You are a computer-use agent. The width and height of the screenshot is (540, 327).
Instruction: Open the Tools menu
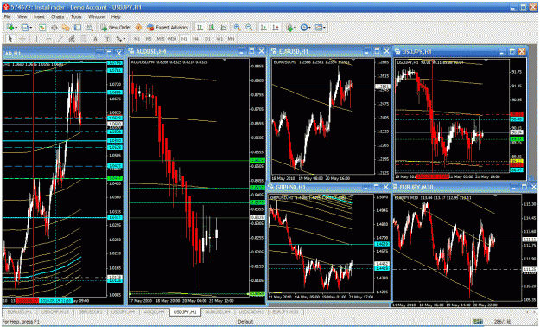tap(76, 16)
